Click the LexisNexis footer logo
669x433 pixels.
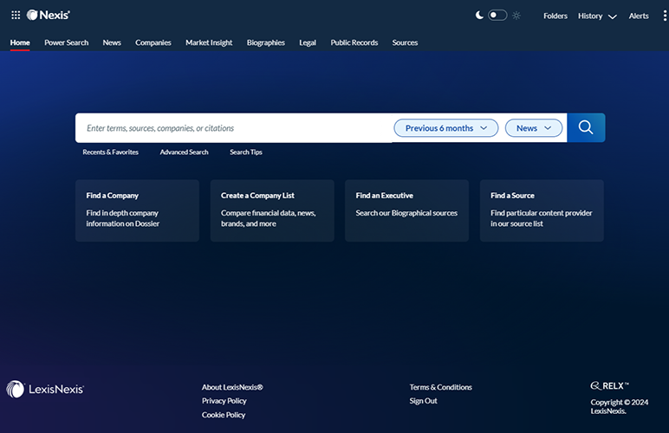click(x=45, y=390)
